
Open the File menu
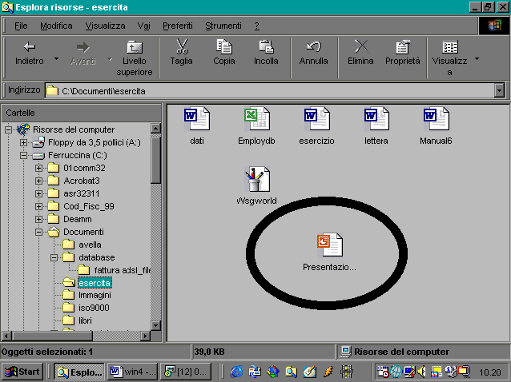21,26
